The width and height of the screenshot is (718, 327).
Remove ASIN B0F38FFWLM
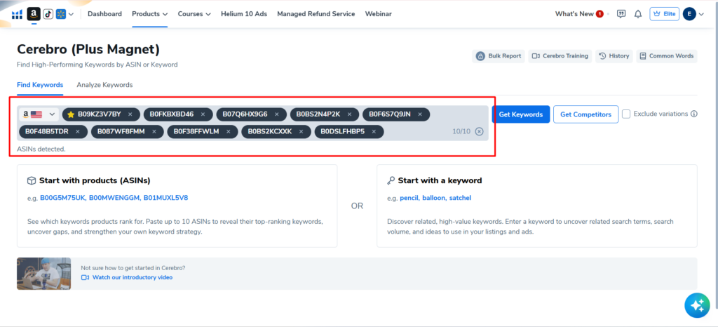[x=229, y=132]
